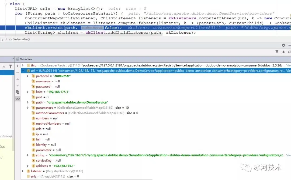Click zkListeners in the code editor

(182, 18)
